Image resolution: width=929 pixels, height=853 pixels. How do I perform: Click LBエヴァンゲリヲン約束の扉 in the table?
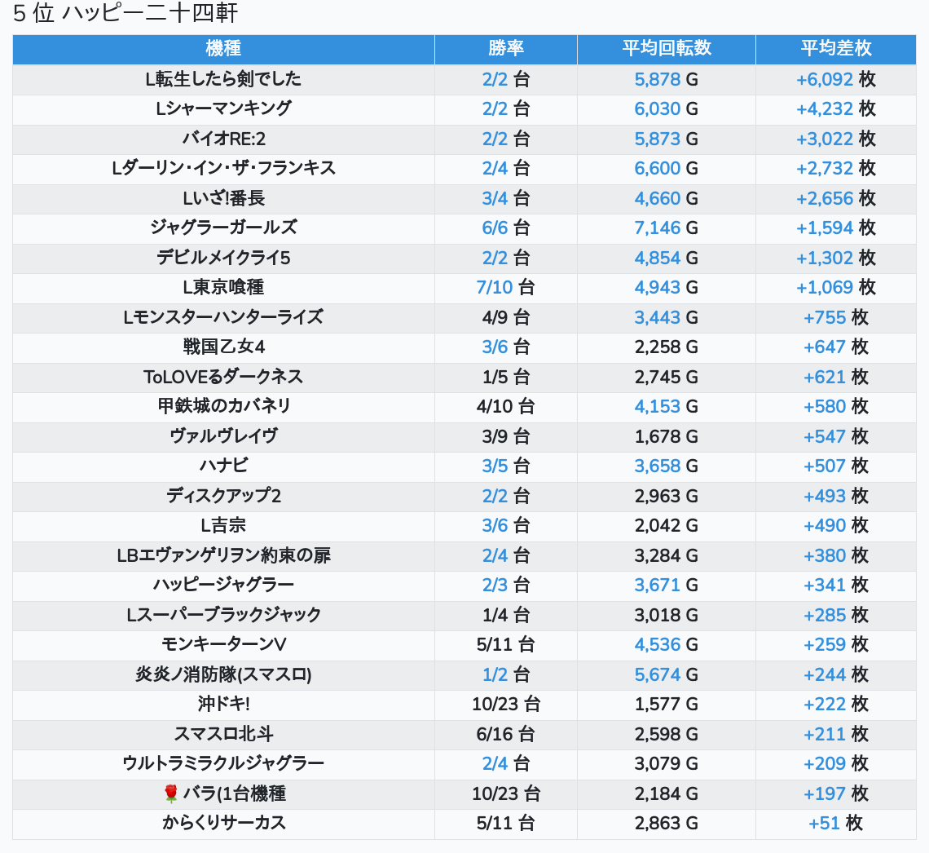223,555
